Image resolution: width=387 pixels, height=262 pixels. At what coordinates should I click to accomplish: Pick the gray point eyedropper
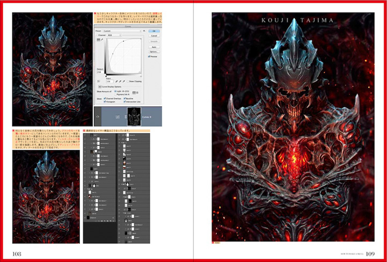pyautogui.click(x=120, y=81)
